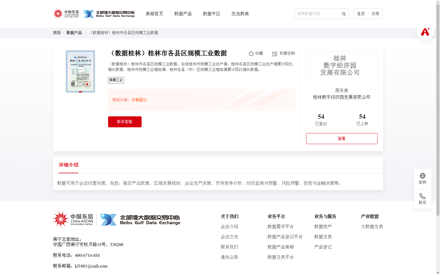Open 通知公告 footer link

pyautogui.click(x=229, y=257)
